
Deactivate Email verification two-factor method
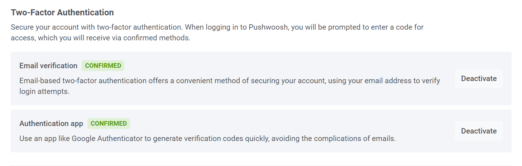tap(479, 79)
